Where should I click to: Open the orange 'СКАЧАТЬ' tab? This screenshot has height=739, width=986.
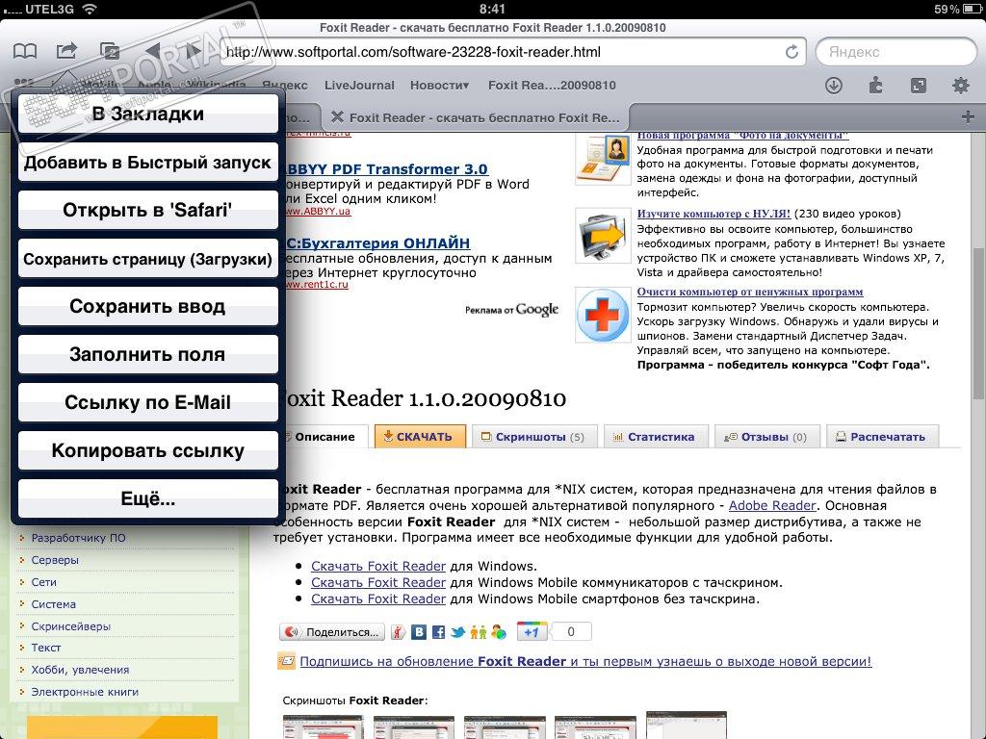tap(420, 436)
